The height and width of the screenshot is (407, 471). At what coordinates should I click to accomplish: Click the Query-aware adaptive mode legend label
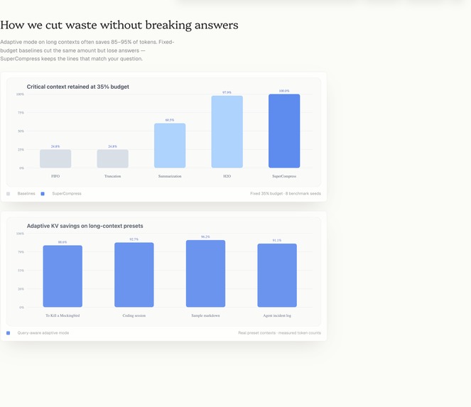43,333
